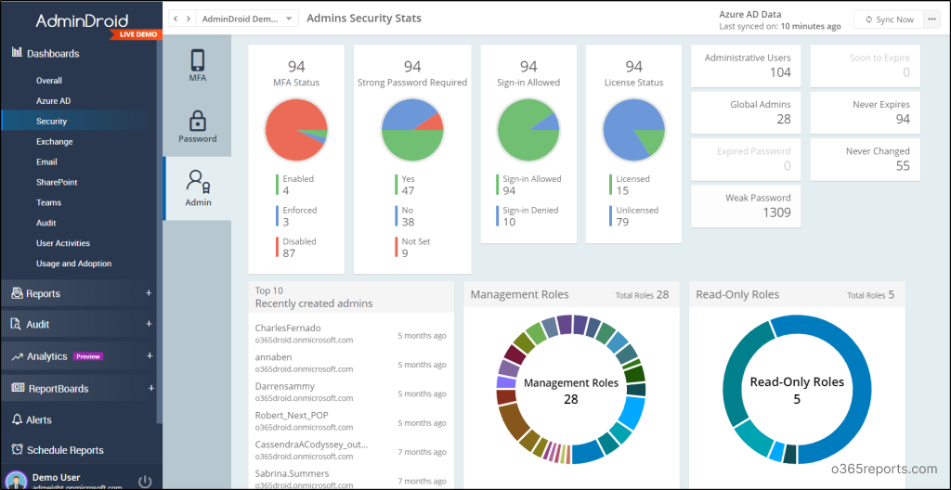The height and width of the screenshot is (490, 951).
Task: Open the Azure AD dashboard
Action: [53, 100]
